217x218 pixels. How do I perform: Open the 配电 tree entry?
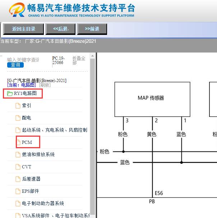pyautogui.click(x=26, y=118)
